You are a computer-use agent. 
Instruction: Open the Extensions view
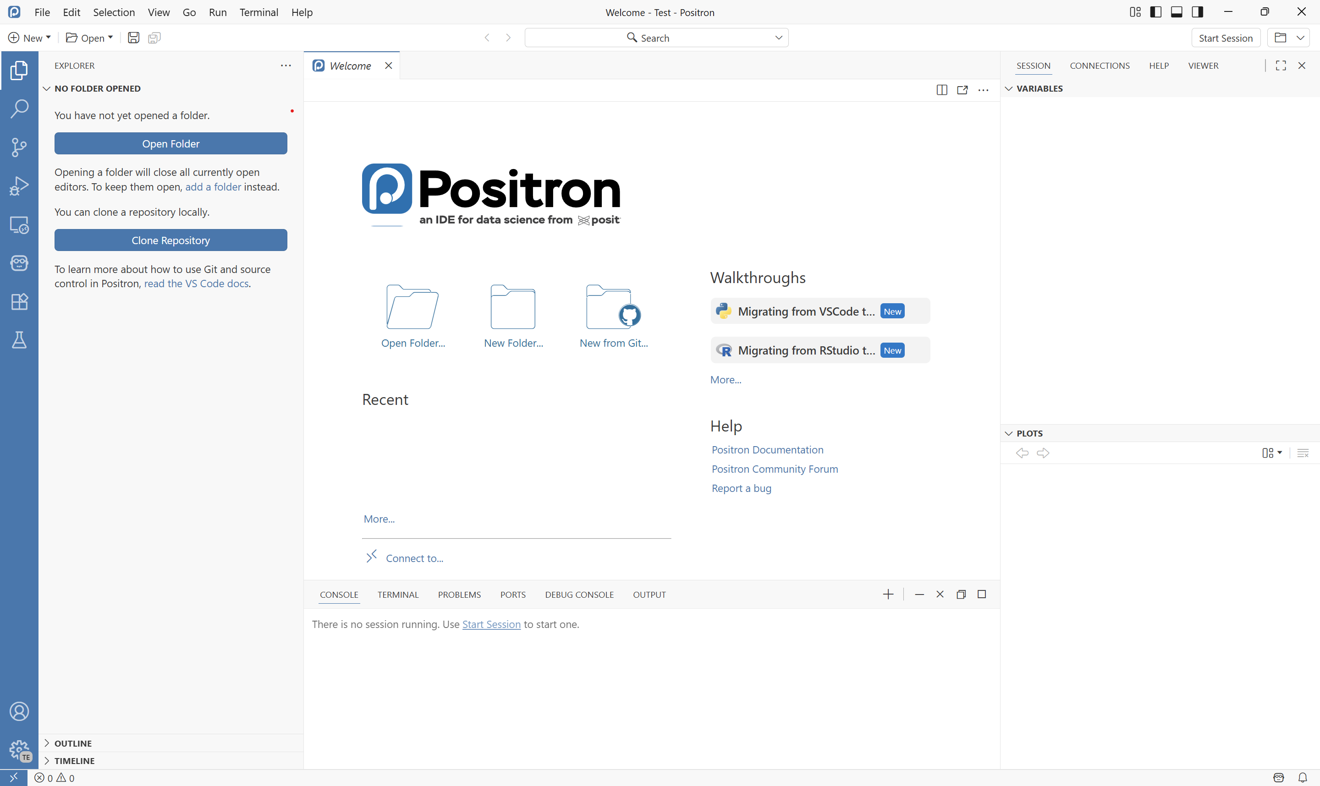click(x=19, y=301)
